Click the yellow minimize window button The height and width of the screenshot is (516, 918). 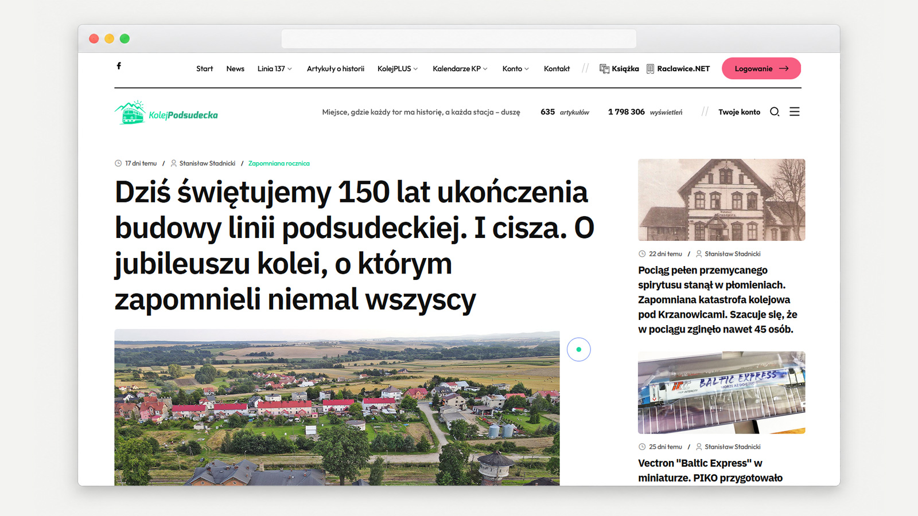pyautogui.click(x=109, y=38)
